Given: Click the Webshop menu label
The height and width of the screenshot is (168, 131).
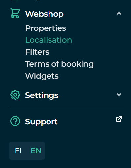Looking at the screenshot, I should [45, 14].
